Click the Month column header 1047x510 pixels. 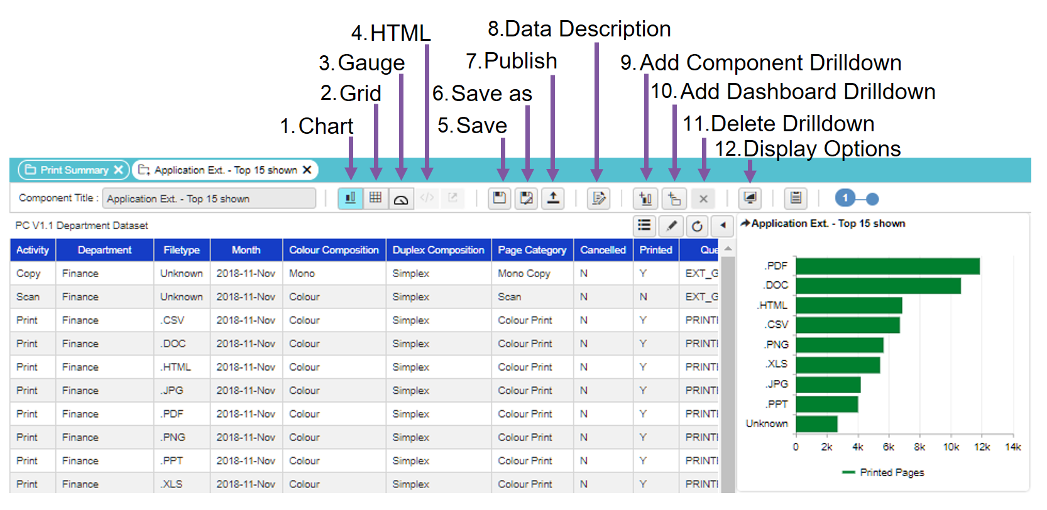click(246, 250)
